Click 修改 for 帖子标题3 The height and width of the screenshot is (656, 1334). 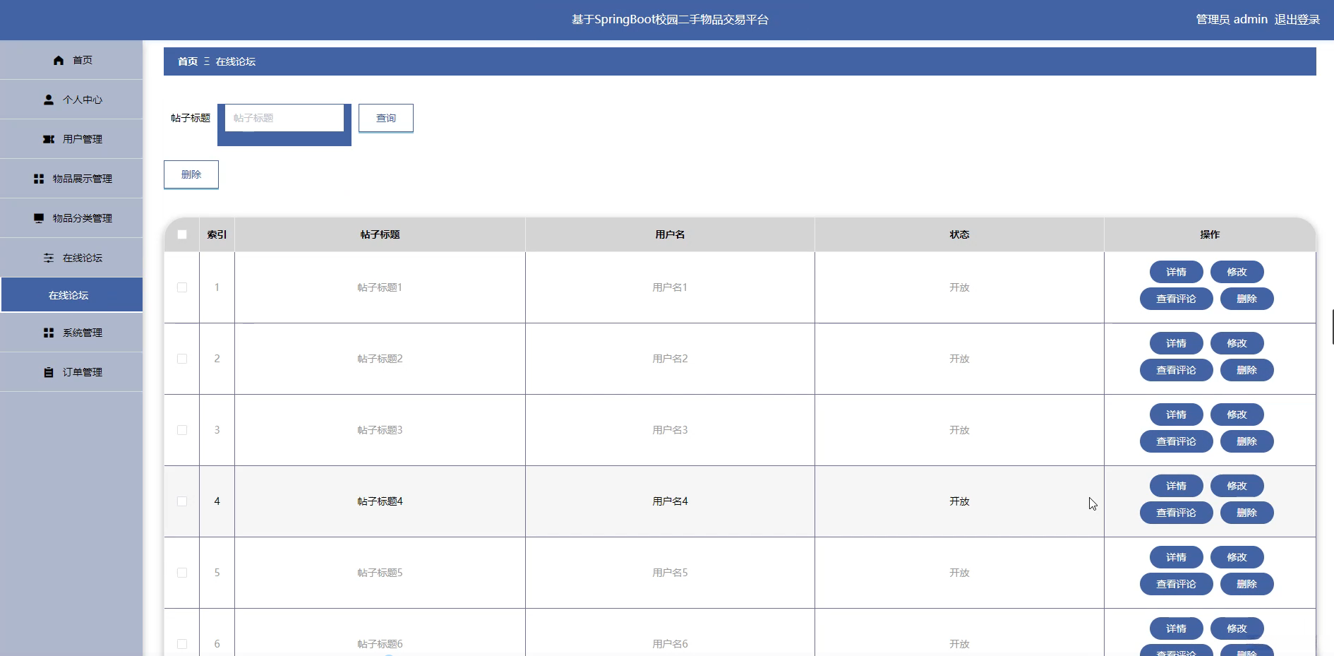click(1237, 415)
